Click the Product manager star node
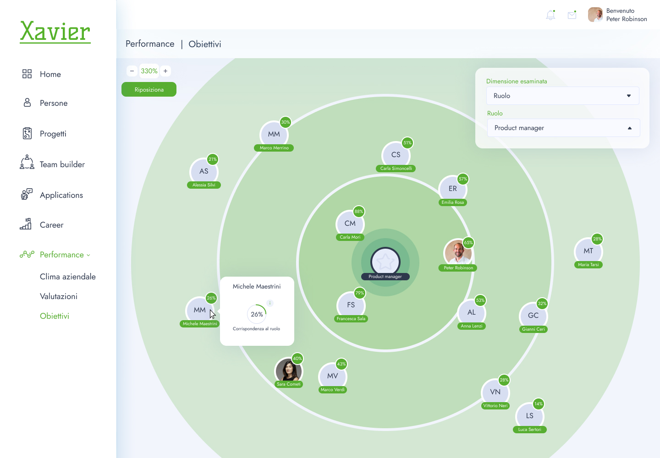Image resolution: width=660 pixels, height=458 pixels. (385, 262)
